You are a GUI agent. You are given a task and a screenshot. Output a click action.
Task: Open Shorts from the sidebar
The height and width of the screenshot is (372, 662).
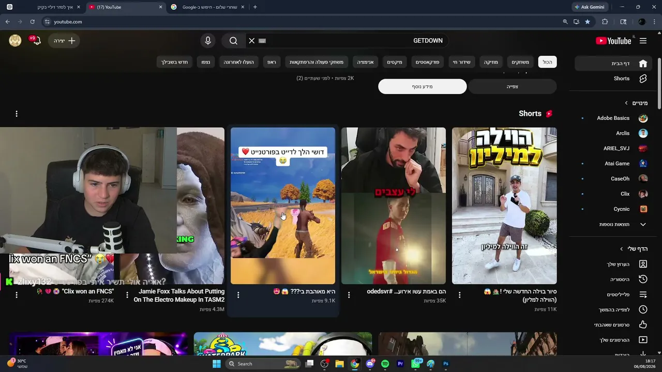pyautogui.click(x=613, y=79)
